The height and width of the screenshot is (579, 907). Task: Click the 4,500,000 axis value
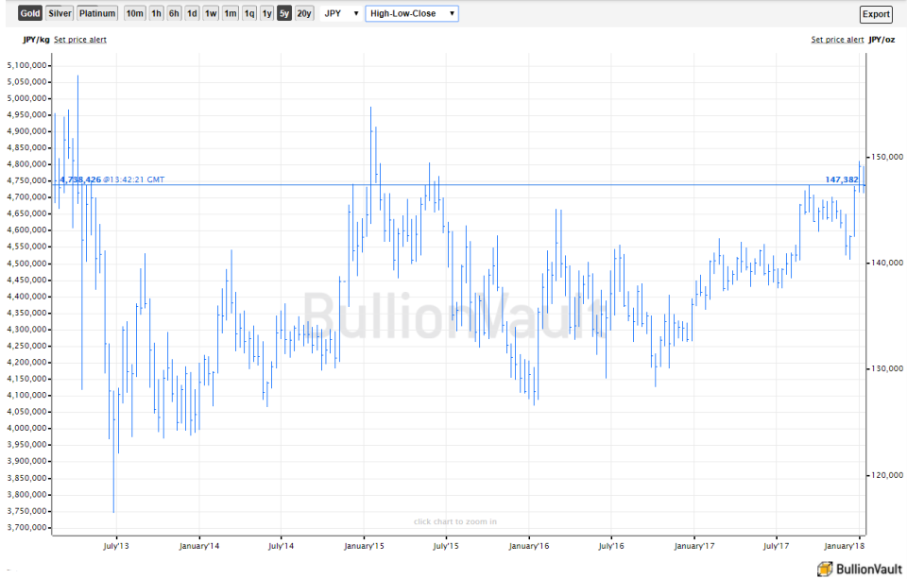[x=26, y=264]
